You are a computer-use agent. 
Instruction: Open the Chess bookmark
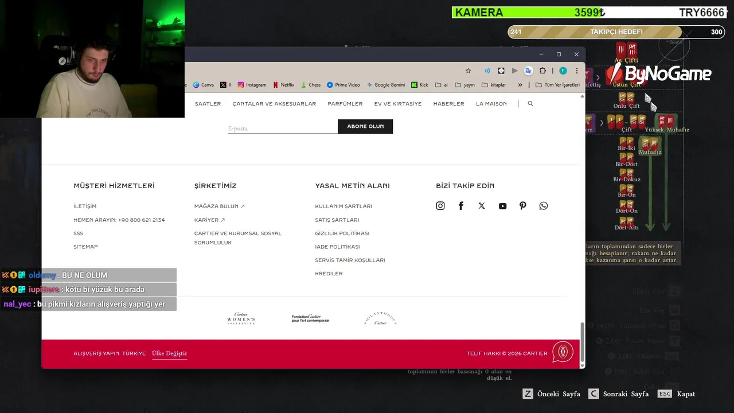pos(311,85)
